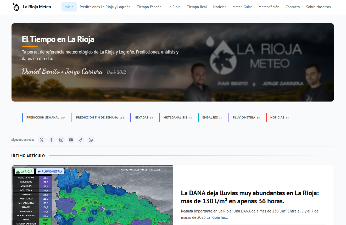Open the WhatsApp channel icon

(x=91, y=140)
